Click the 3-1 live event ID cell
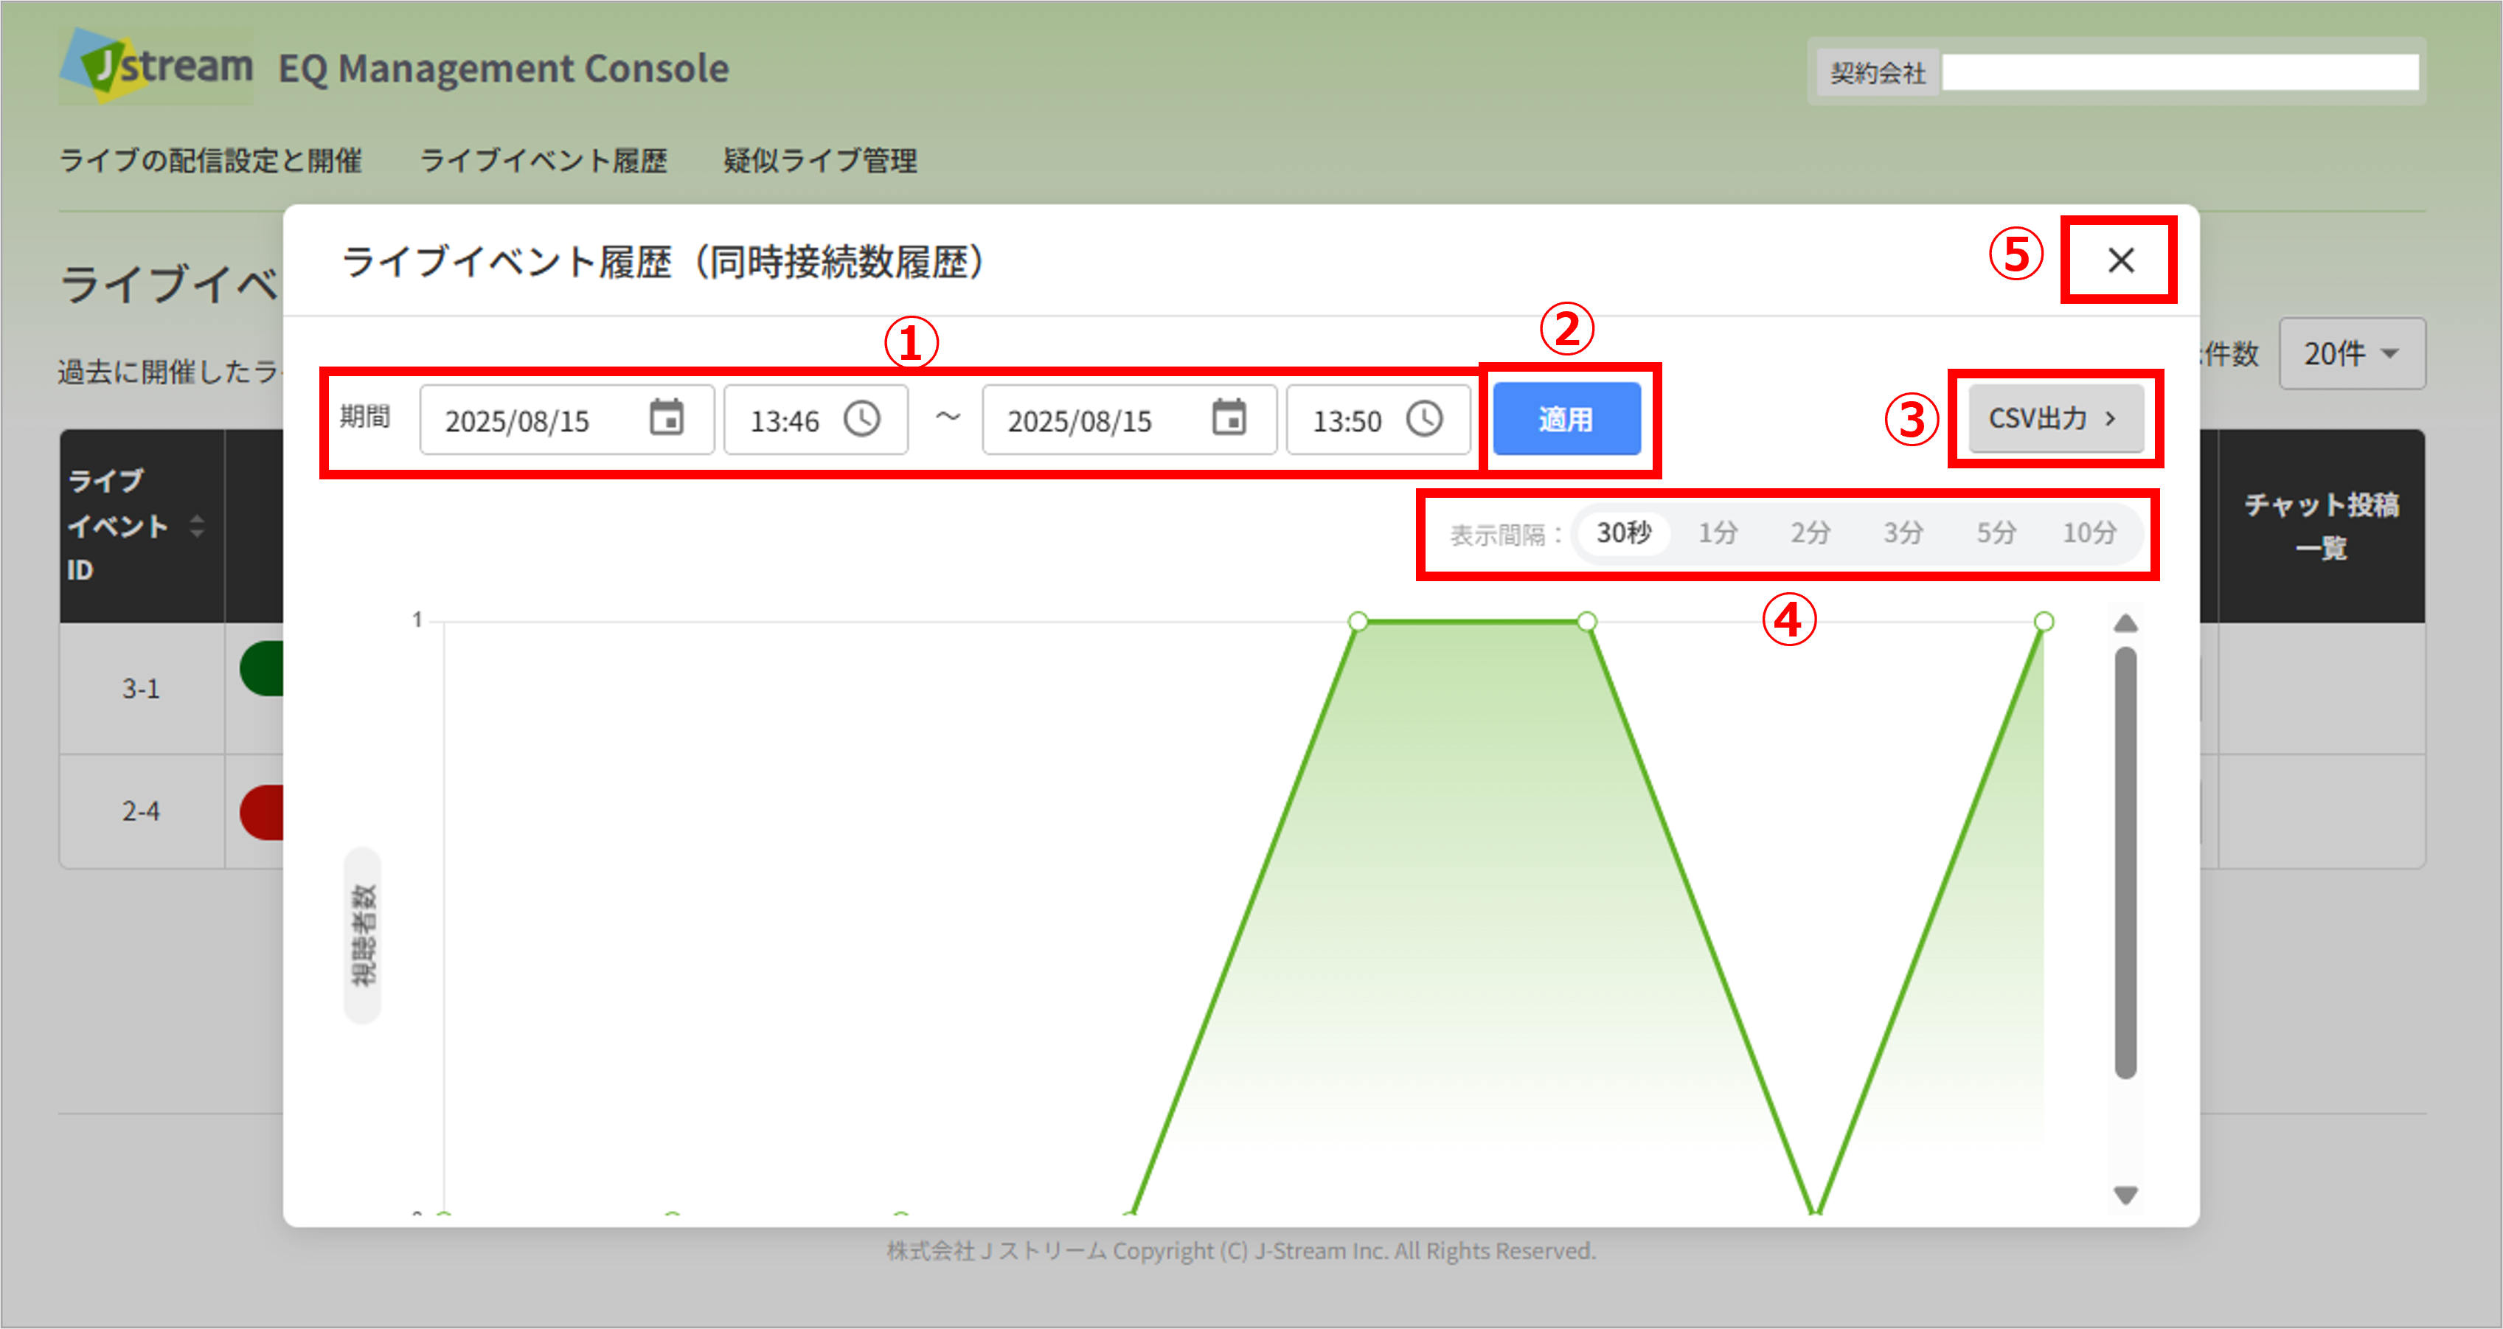 coord(142,689)
